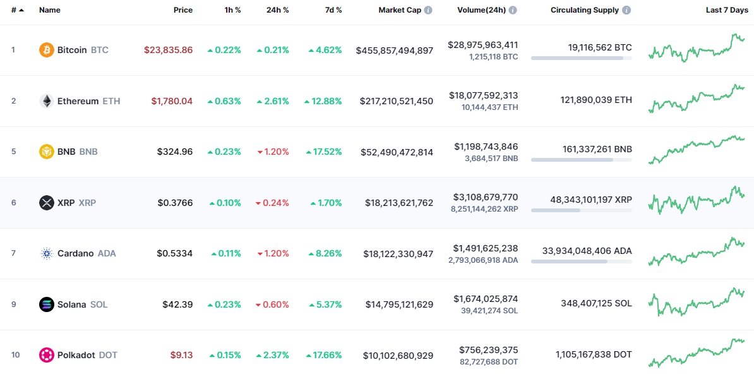Sort table by Price column
The width and height of the screenshot is (754, 379).
[x=183, y=10]
